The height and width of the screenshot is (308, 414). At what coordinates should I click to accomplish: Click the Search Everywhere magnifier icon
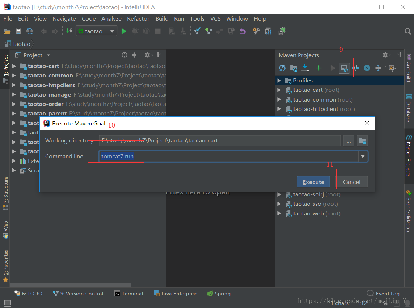pos(407,31)
